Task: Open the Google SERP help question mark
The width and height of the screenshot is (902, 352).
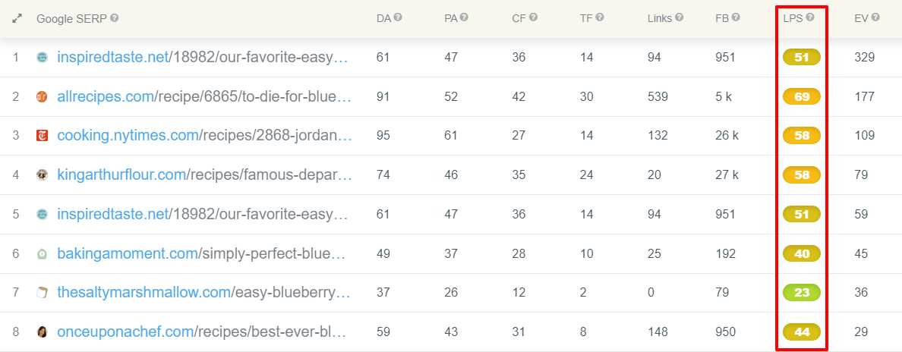Action: (115, 18)
